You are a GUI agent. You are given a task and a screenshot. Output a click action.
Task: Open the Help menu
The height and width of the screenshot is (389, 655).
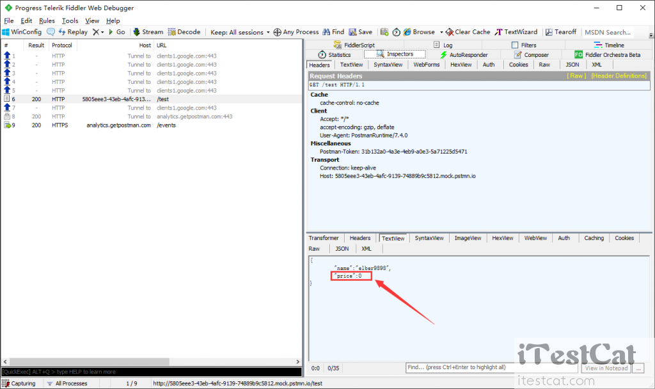coord(113,20)
